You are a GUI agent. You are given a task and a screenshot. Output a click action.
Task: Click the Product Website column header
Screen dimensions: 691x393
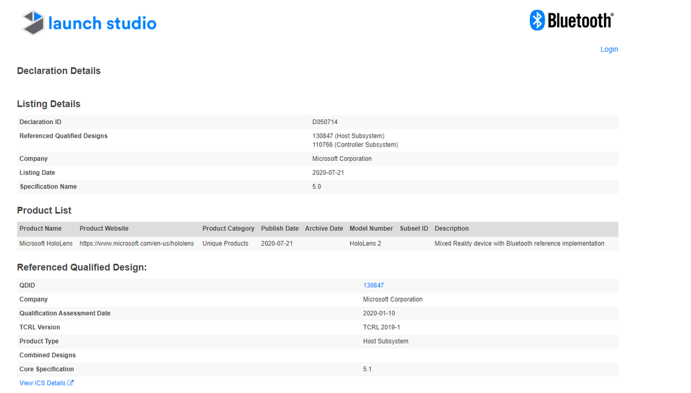[104, 229]
